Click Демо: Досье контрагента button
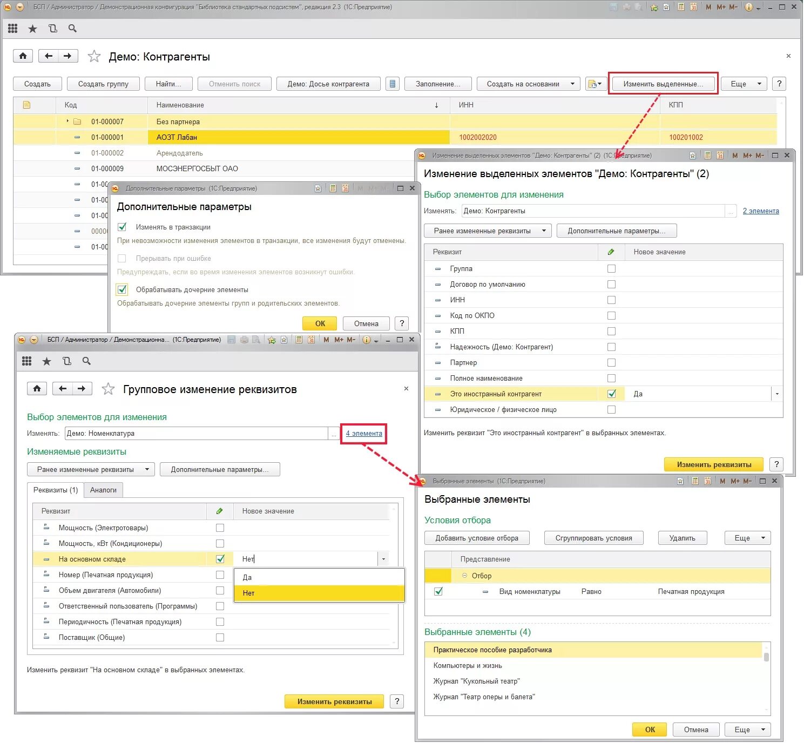The width and height of the screenshot is (804, 743). click(x=328, y=84)
